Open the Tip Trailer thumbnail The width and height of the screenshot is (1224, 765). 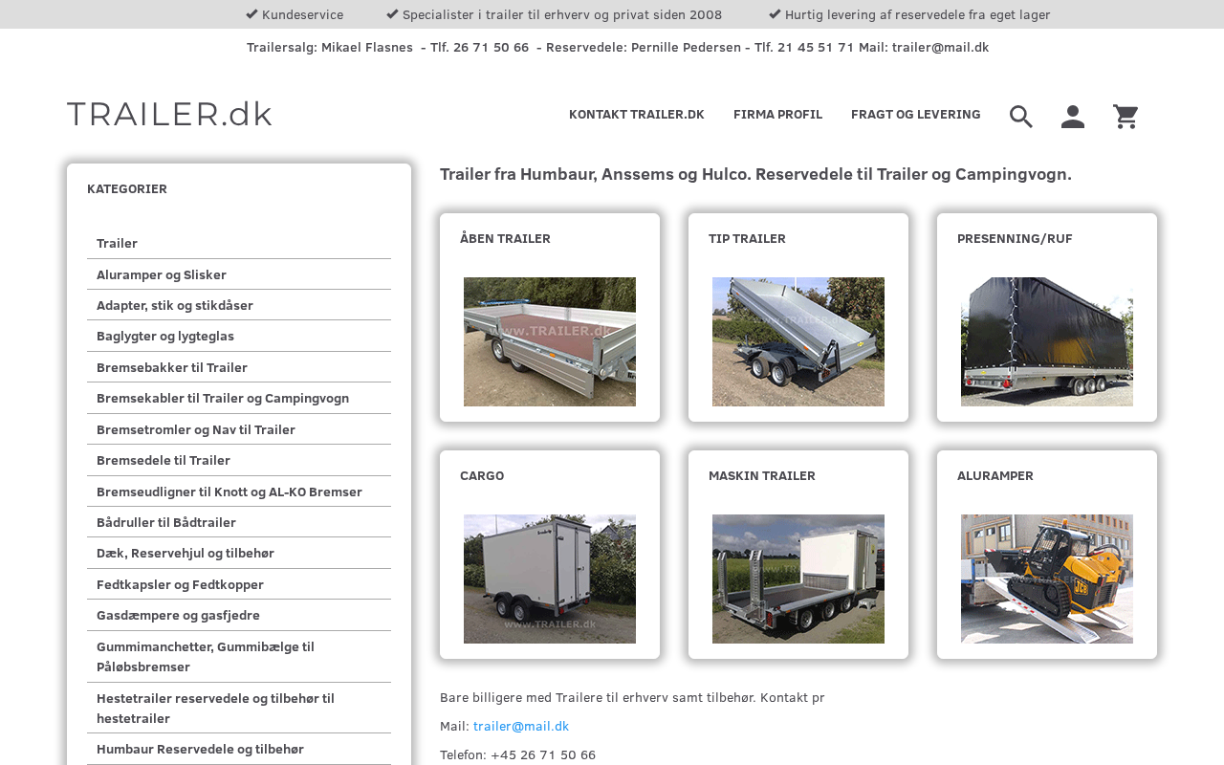coord(798,341)
